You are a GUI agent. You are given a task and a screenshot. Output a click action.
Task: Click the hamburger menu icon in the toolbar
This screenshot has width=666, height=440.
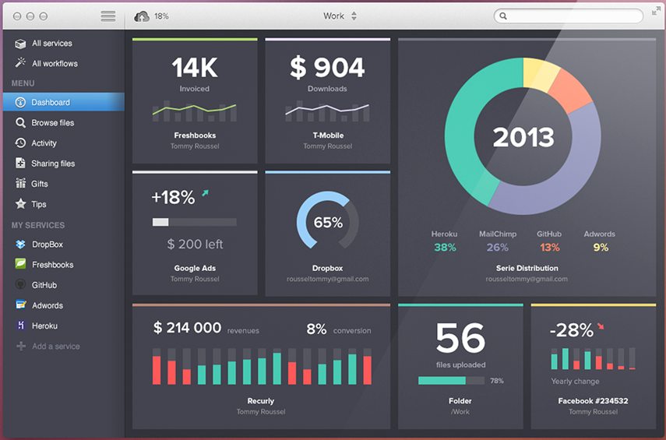point(108,16)
